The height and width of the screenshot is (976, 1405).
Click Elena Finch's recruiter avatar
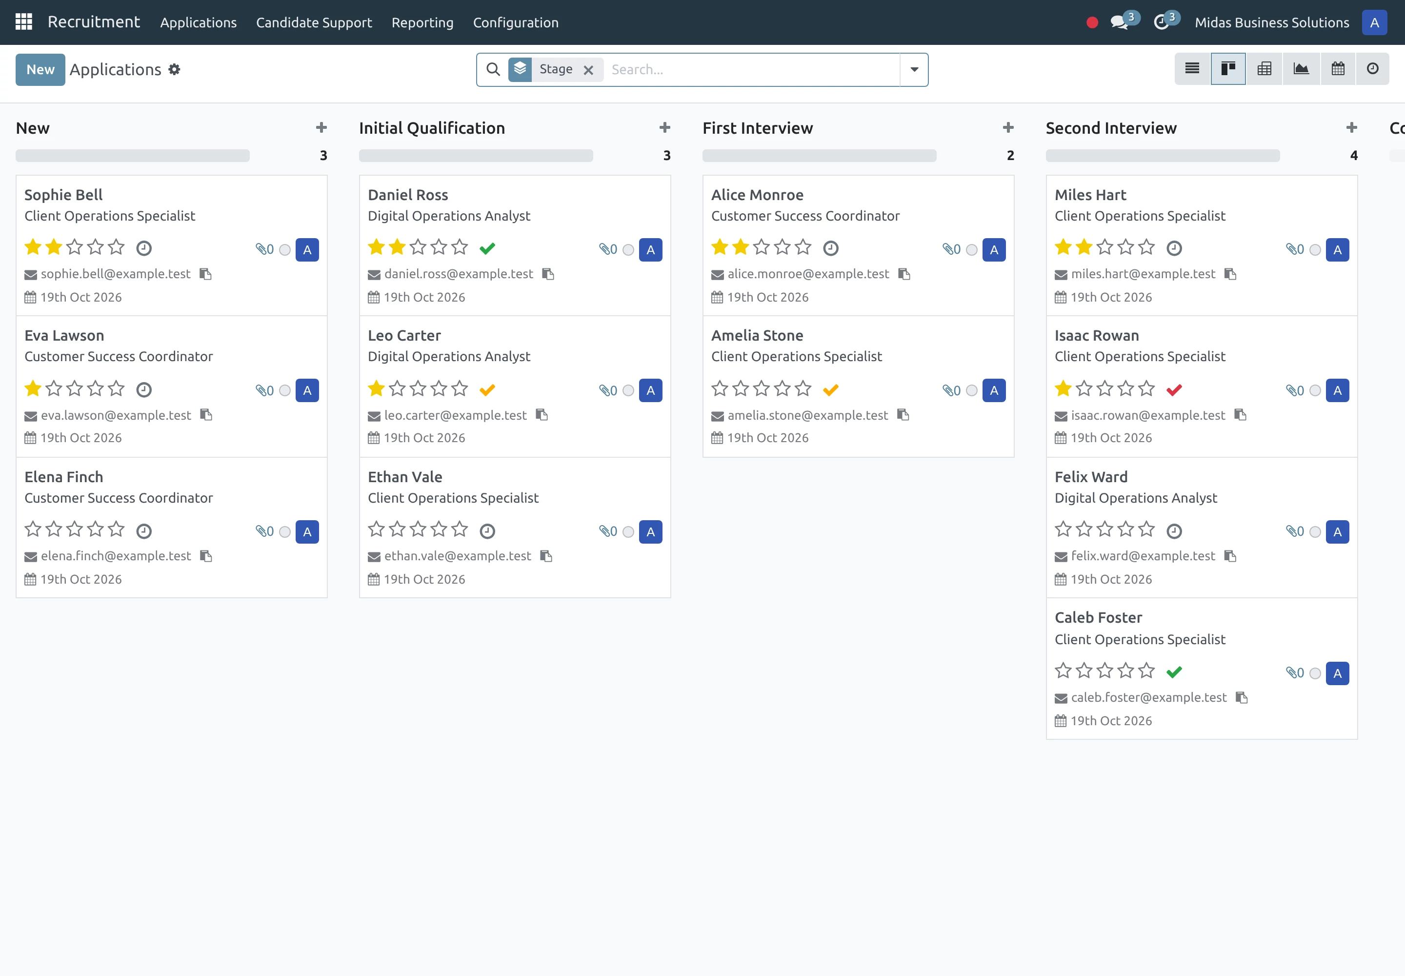(307, 531)
